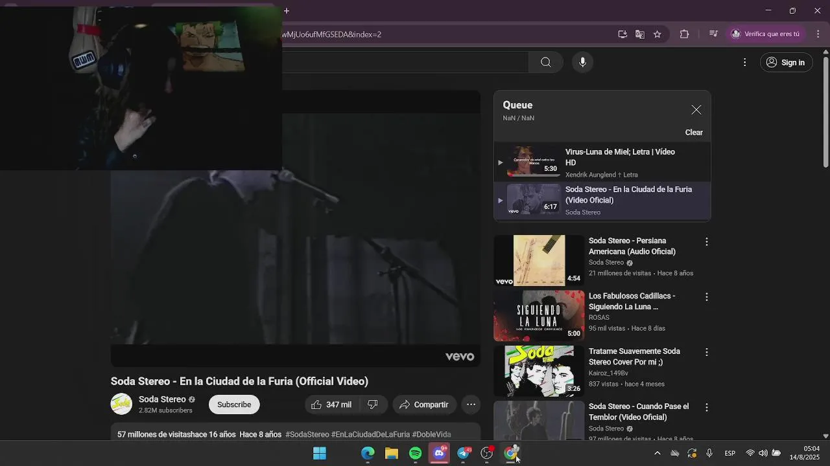Dislike the video with thumbs down
The width and height of the screenshot is (830, 466).
pyautogui.click(x=373, y=405)
